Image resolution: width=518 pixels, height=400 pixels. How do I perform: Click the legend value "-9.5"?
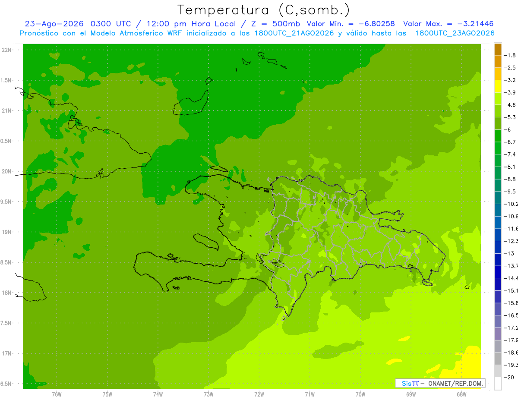click(510, 192)
